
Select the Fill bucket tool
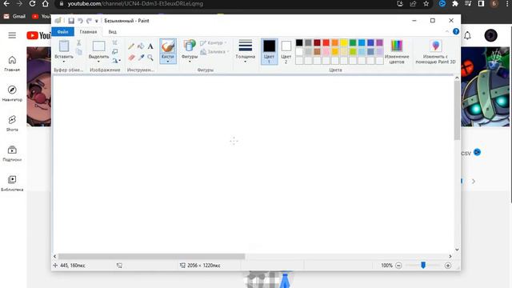(x=141, y=46)
